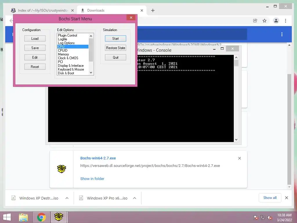Viewport: 297px width, 223px height.
Task: Minimize the Bochs Console window
Action: (x=214, y=49)
